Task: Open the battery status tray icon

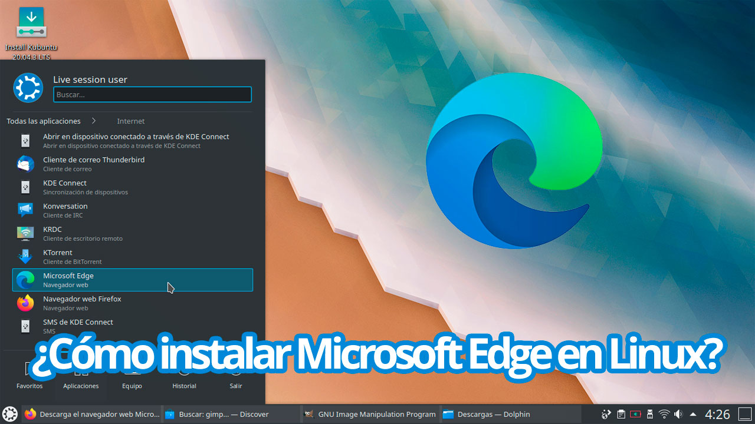Action: point(636,414)
